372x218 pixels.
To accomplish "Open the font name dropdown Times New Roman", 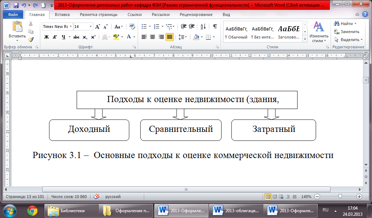I will pyautogui.click(x=70, y=27).
